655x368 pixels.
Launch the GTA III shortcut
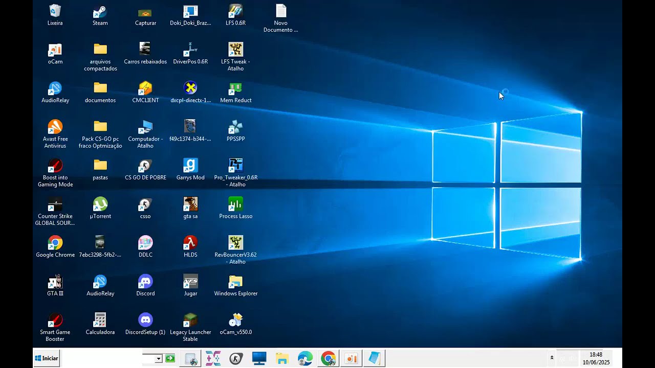point(55,286)
